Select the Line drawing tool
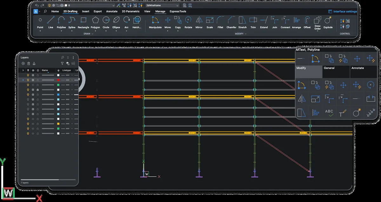The width and height of the screenshot is (381, 202). [51, 23]
